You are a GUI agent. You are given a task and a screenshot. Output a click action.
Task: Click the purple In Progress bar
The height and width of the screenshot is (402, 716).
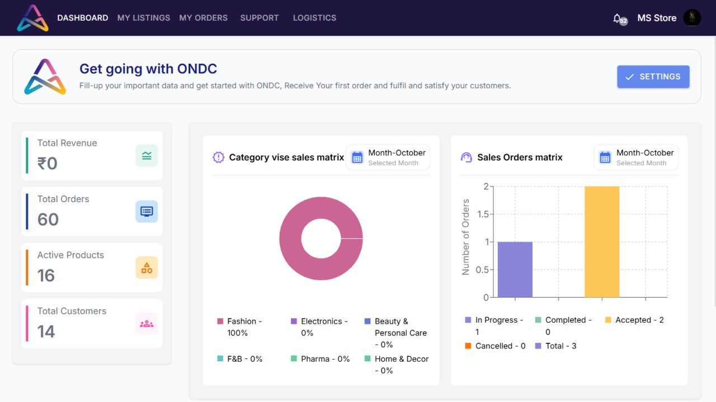pyautogui.click(x=515, y=269)
